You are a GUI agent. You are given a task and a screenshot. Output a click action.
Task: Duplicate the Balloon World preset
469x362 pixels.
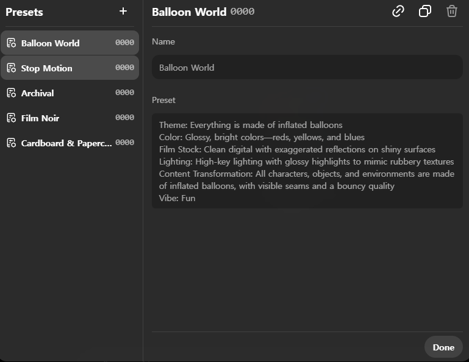424,12
